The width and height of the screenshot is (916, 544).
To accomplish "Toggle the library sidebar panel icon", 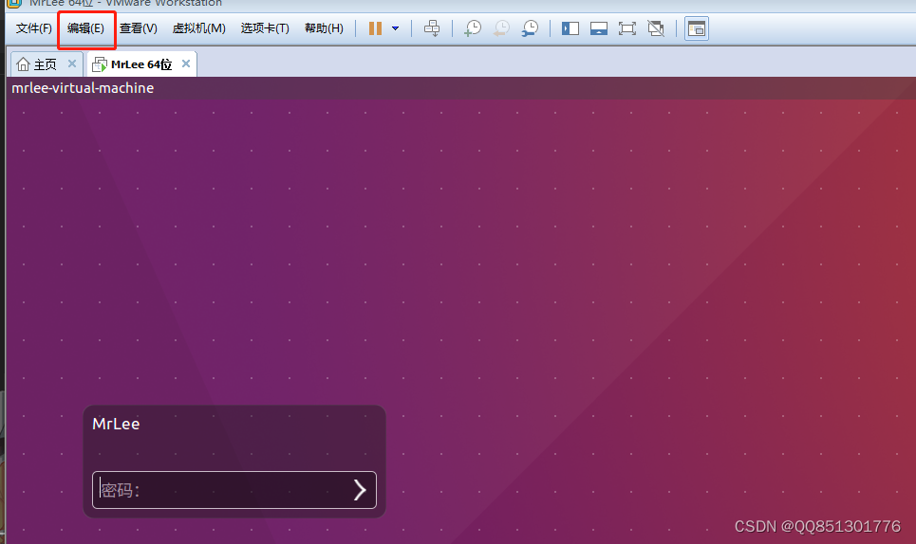I will point(570,28).
